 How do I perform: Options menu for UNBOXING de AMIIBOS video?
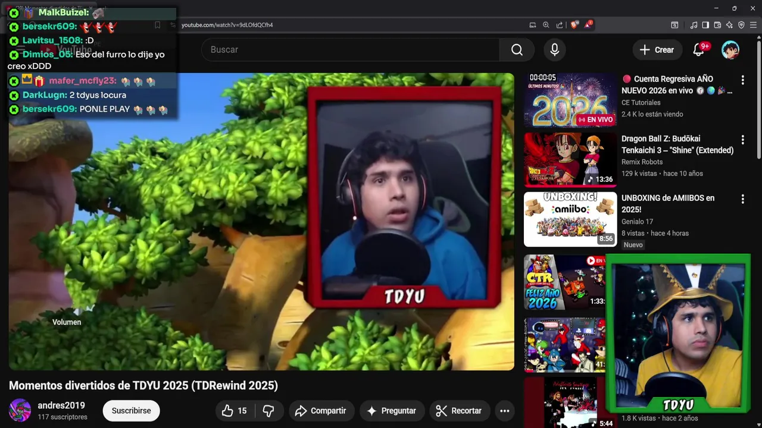click(x=742, y=199)
